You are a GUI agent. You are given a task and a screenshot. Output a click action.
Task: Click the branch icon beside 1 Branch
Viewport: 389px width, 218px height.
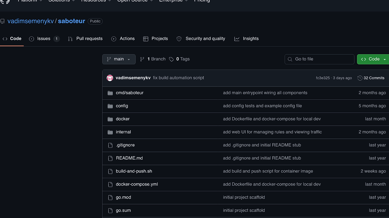click(142, 59)
